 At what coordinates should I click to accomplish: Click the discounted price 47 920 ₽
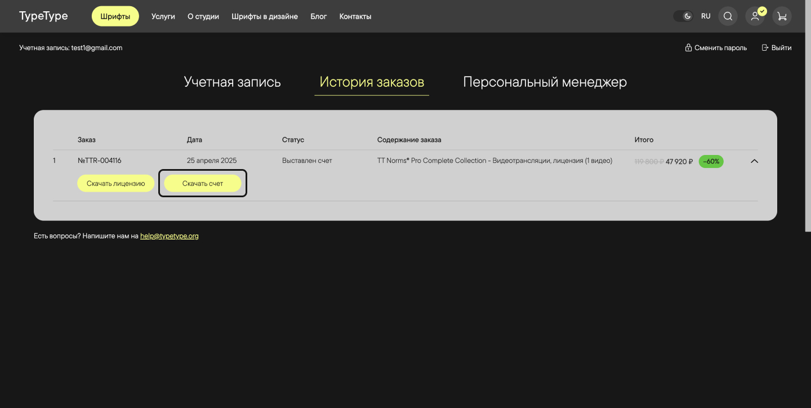(x=679, y=161)
